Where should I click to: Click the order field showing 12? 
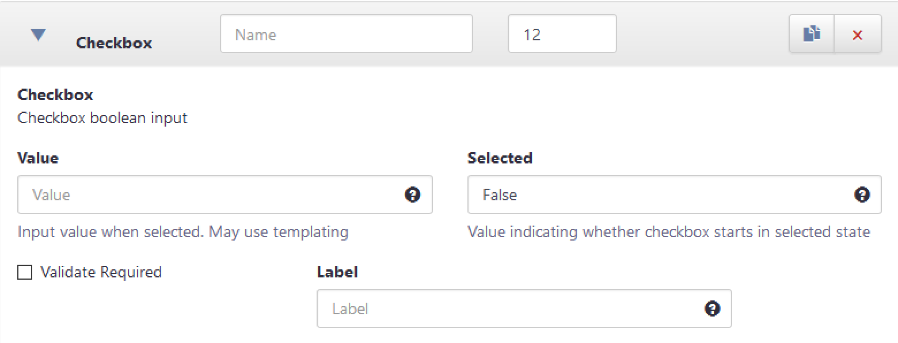(x=562, y=34)
